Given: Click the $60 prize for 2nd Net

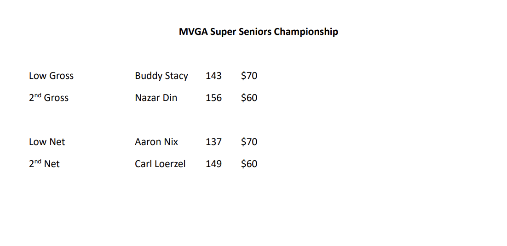Looking at the screenshot, I should tap(249, 164).
